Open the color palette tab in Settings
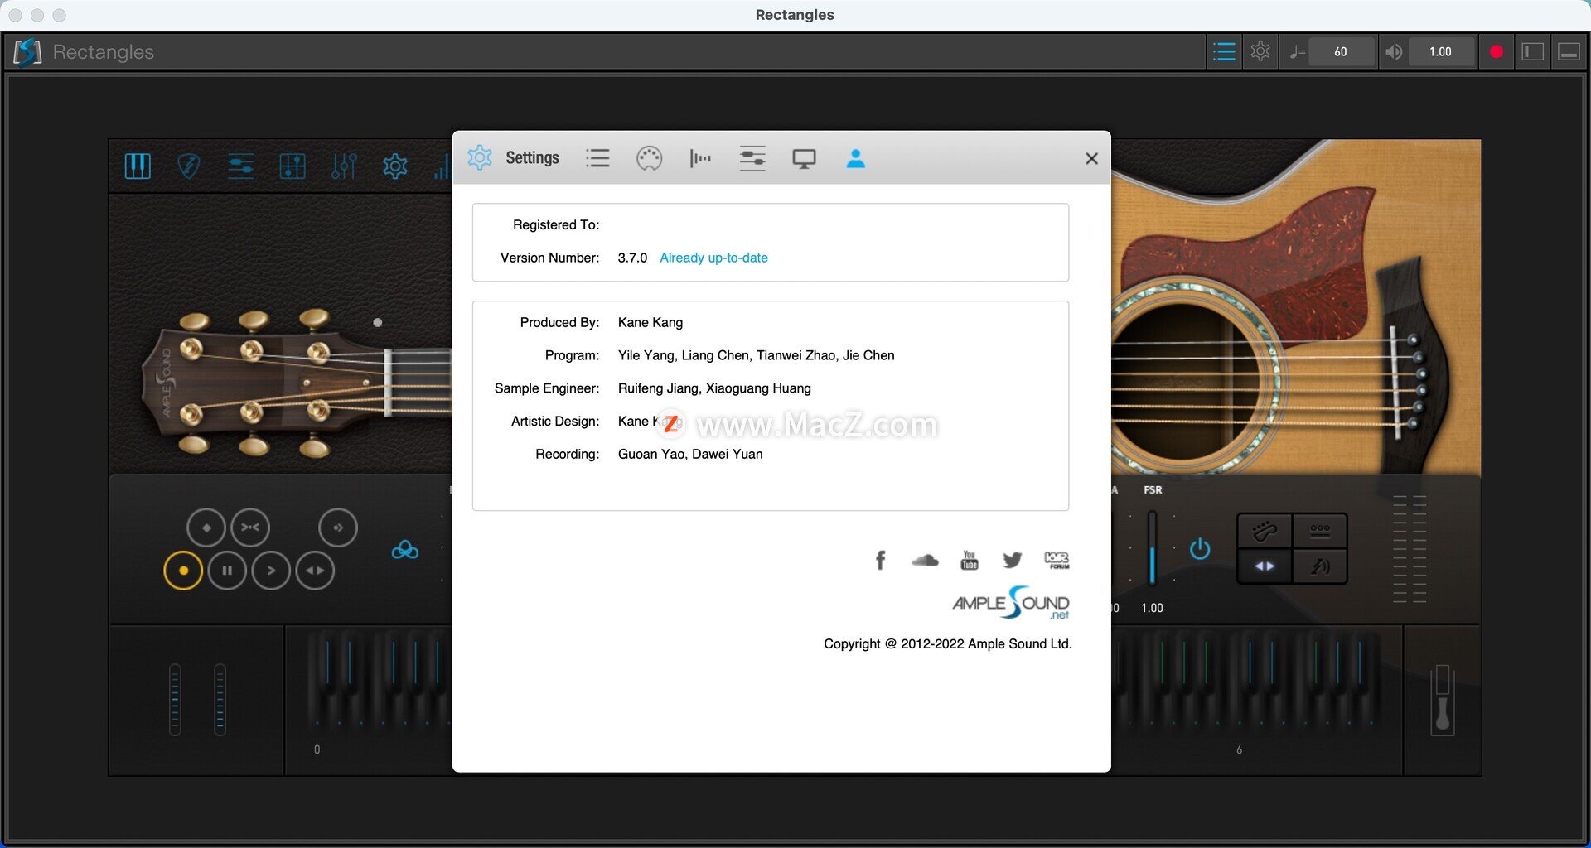Screen dimensions: 1591x848 (649, 158)
